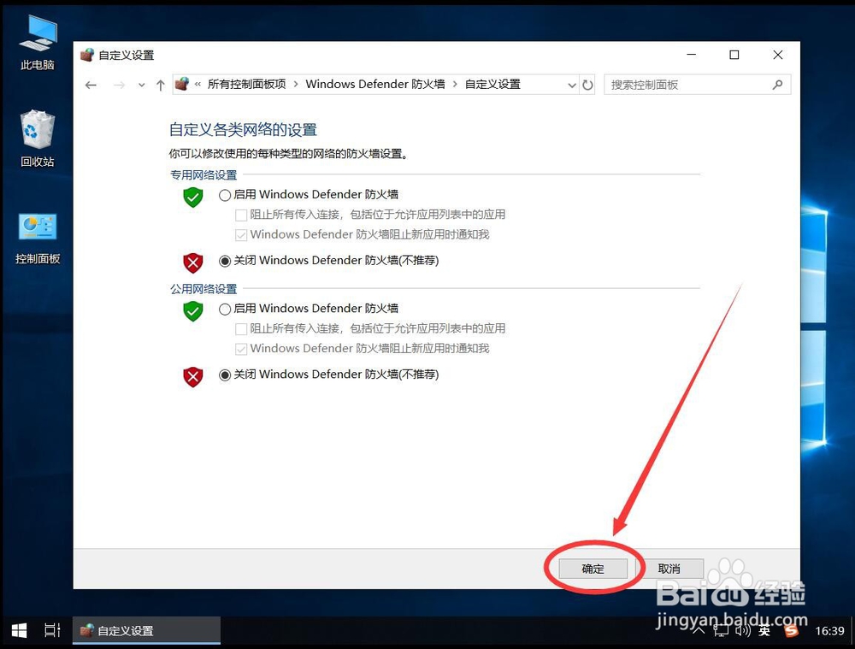This screenshot has height=649, width=855.
Task: Refresh the control panel page
Action: click(x=587, y=85)
